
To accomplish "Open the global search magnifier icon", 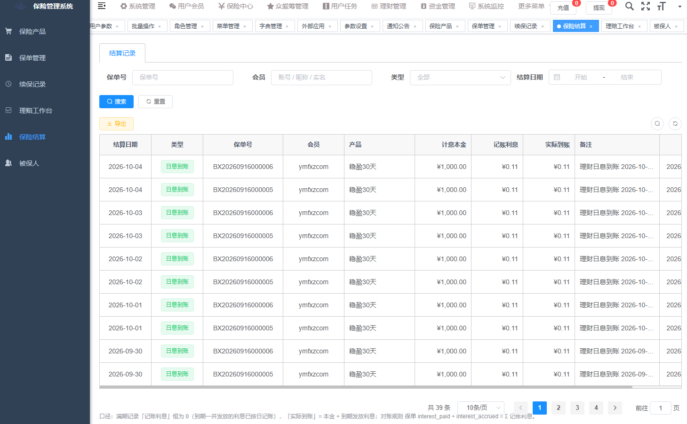I will click(629, 6).
